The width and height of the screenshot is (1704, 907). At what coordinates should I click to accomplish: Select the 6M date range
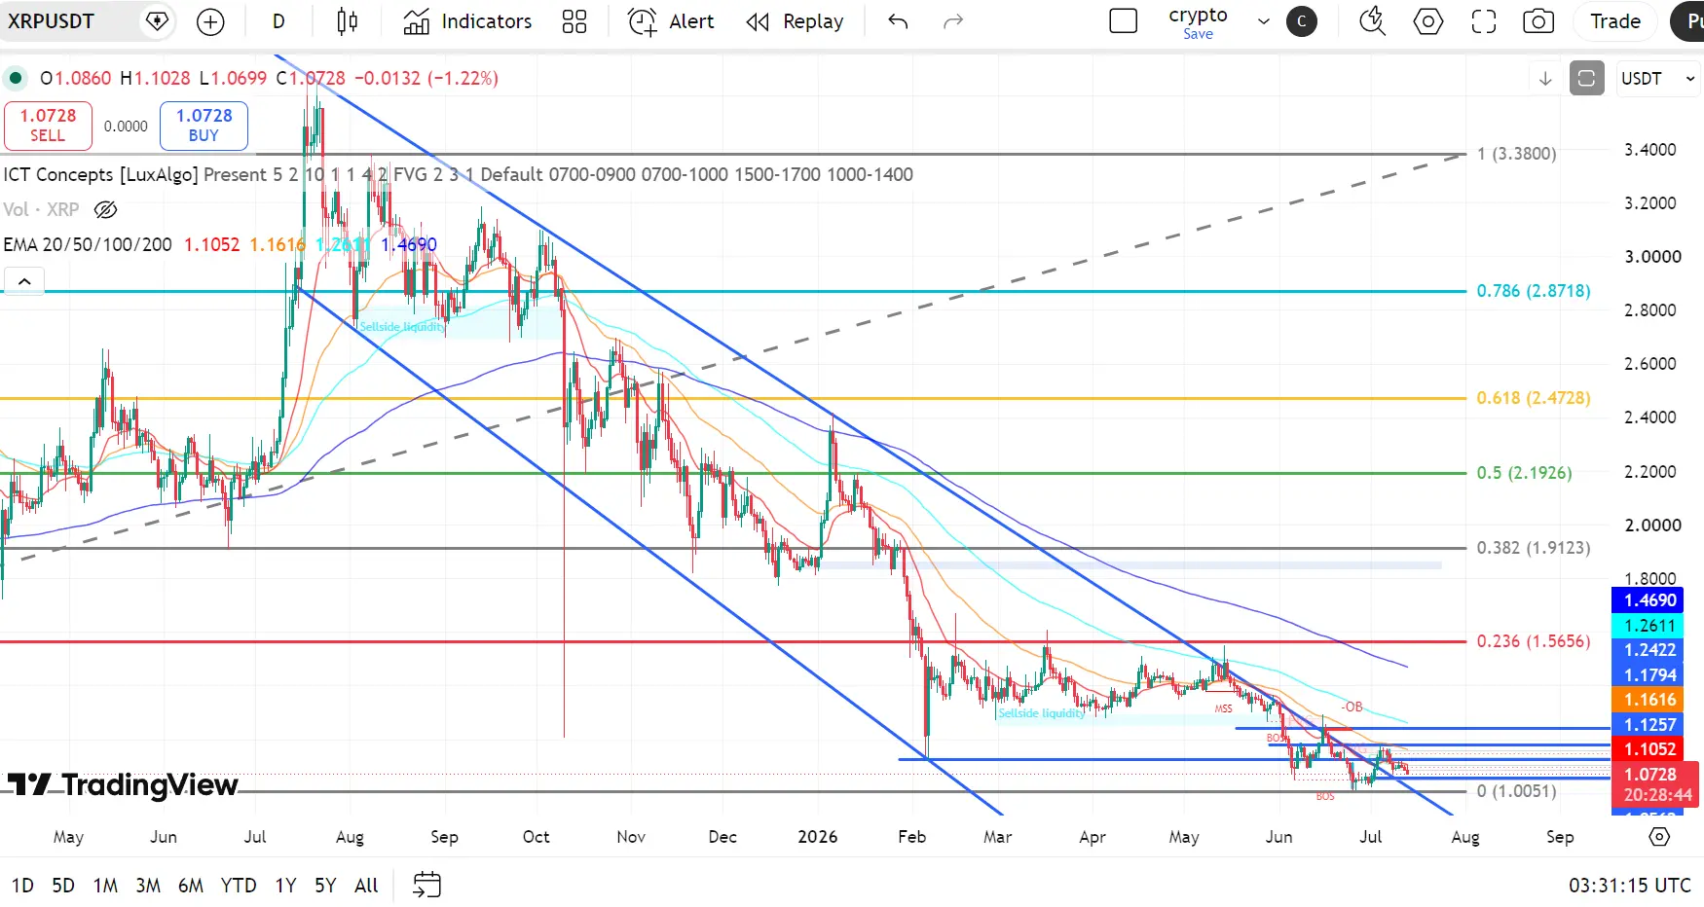pos(191,886)
